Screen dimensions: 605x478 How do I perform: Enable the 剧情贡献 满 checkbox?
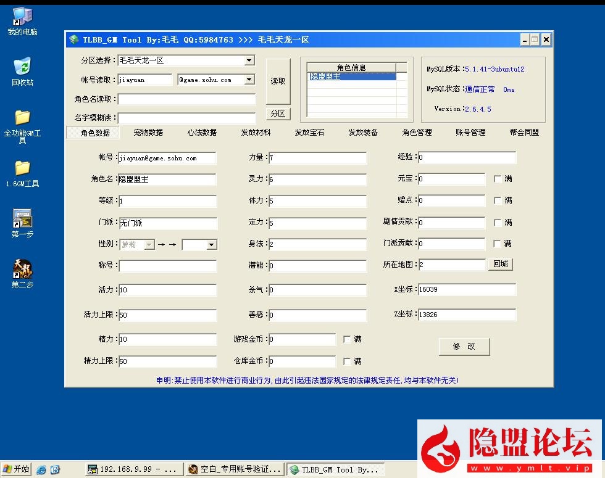498,223
